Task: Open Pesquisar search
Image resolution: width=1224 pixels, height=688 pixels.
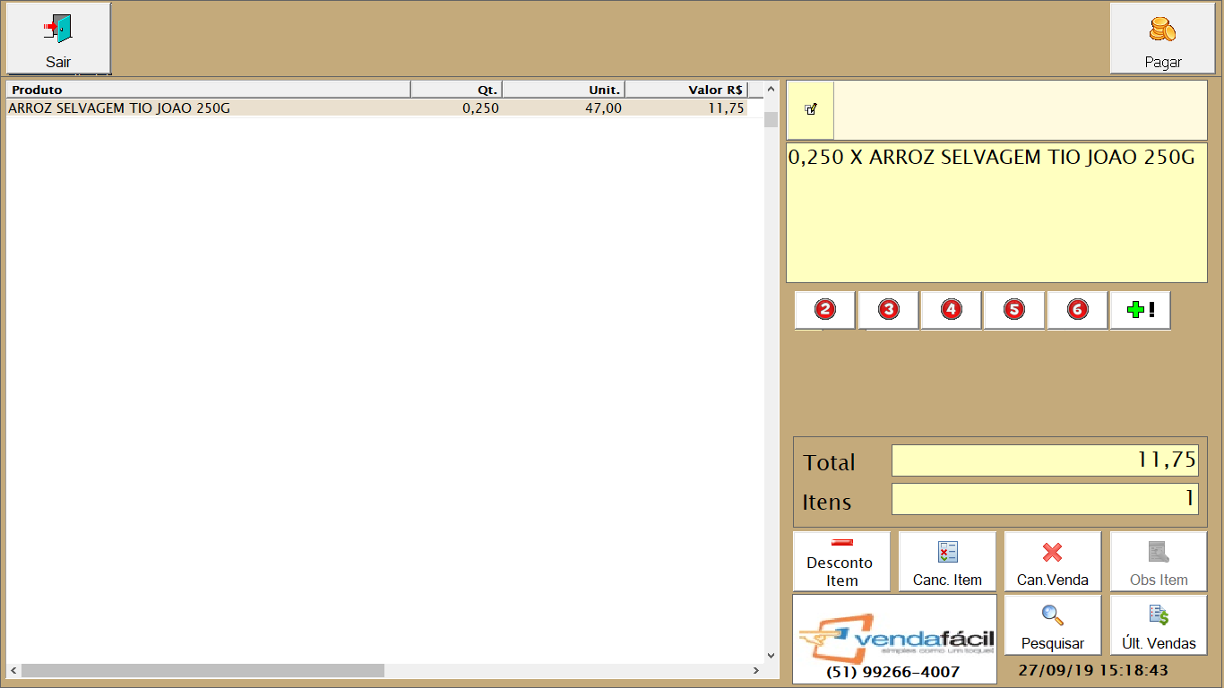Action: pyautogui.click(x=1053, y=625)
